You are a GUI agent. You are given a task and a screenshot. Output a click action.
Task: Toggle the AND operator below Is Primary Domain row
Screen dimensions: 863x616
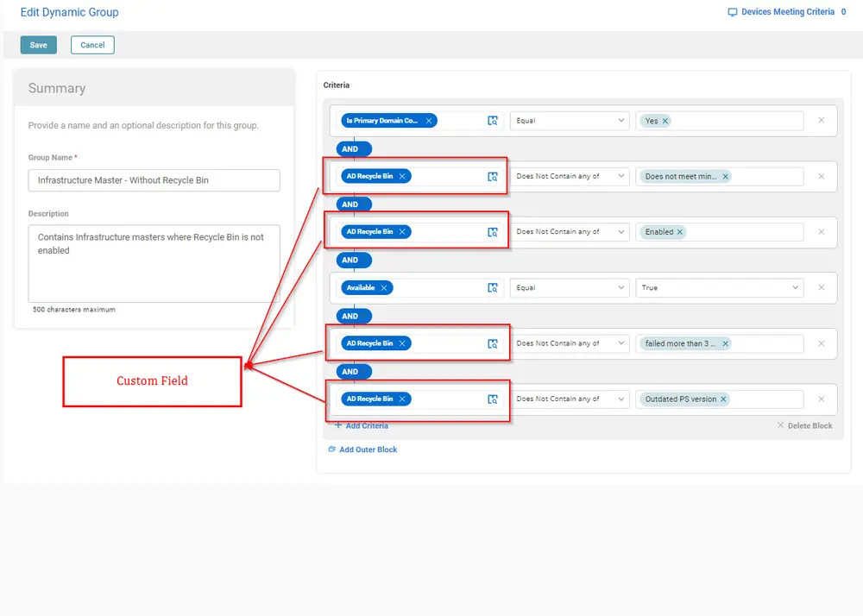click(354, 149)
